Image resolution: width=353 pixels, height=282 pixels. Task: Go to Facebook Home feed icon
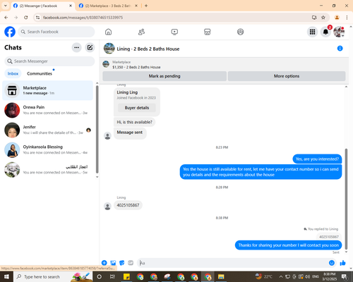pos(108,32)
